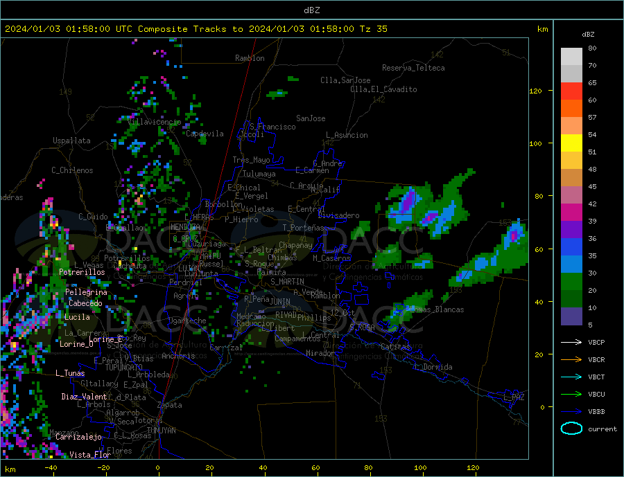Click the green VBCU arrow legend symbol
This screenshot has width=624, height=477.
(571, 395)
